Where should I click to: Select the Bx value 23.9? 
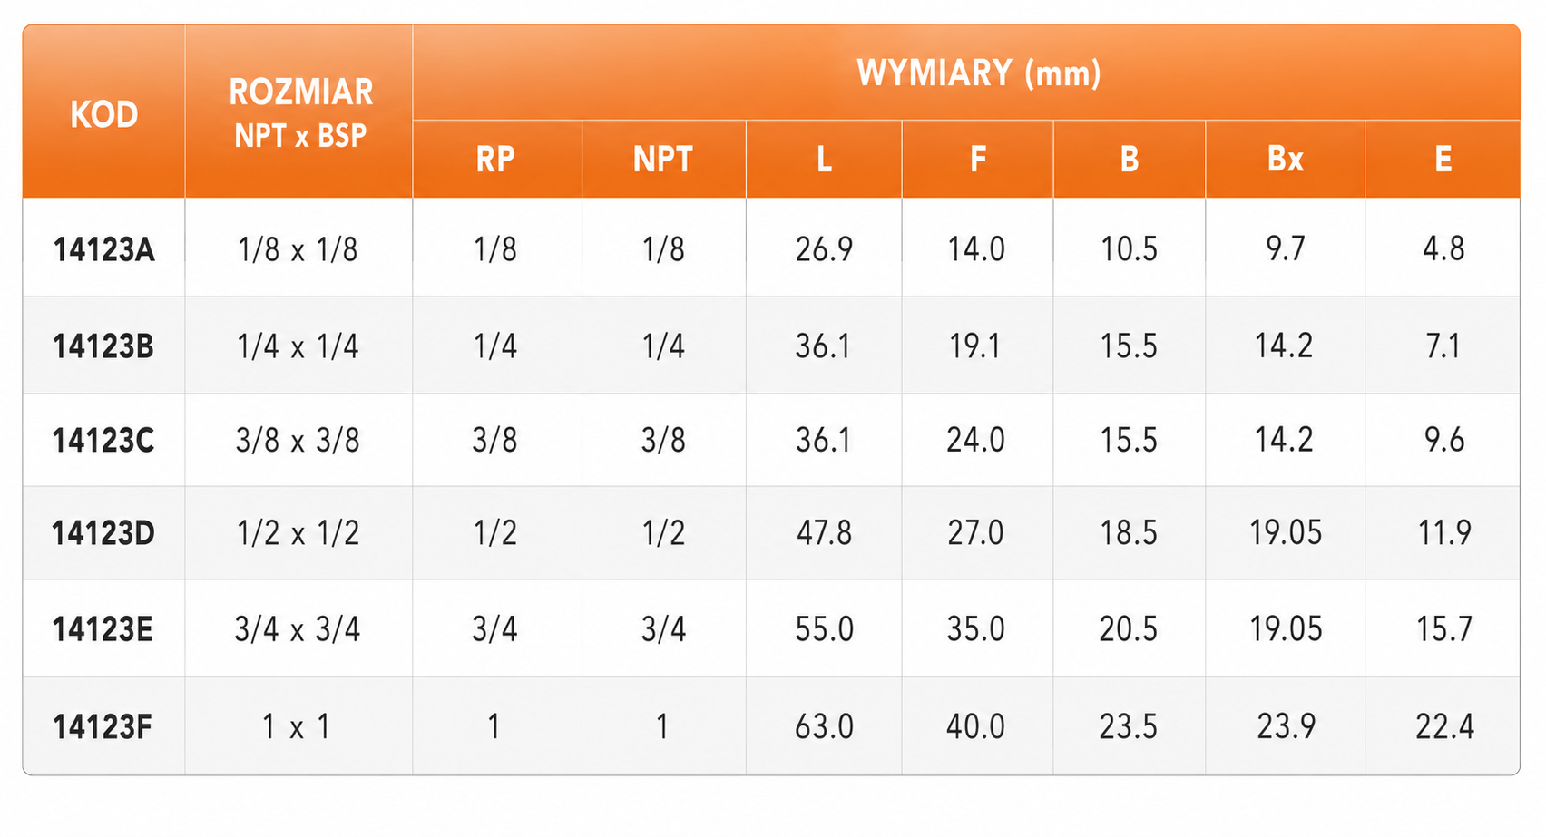[x=1286, y=727]
